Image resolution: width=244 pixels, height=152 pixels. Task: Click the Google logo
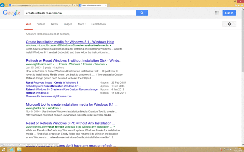coord(11,13)
